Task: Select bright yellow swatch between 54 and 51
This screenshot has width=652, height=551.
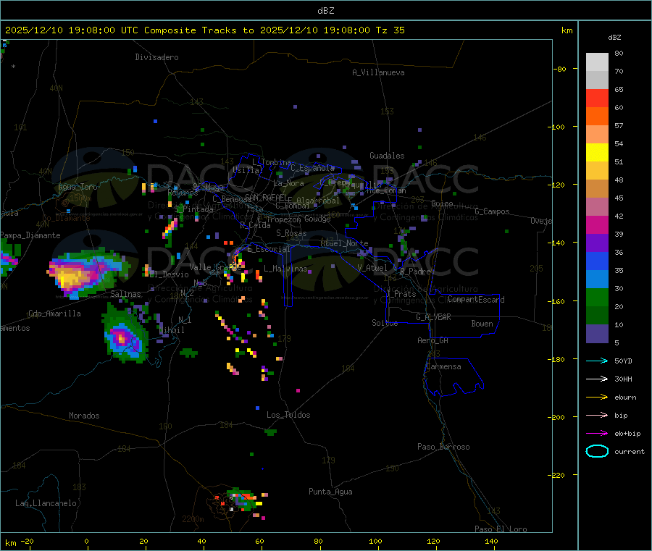Action: [597, 153]
